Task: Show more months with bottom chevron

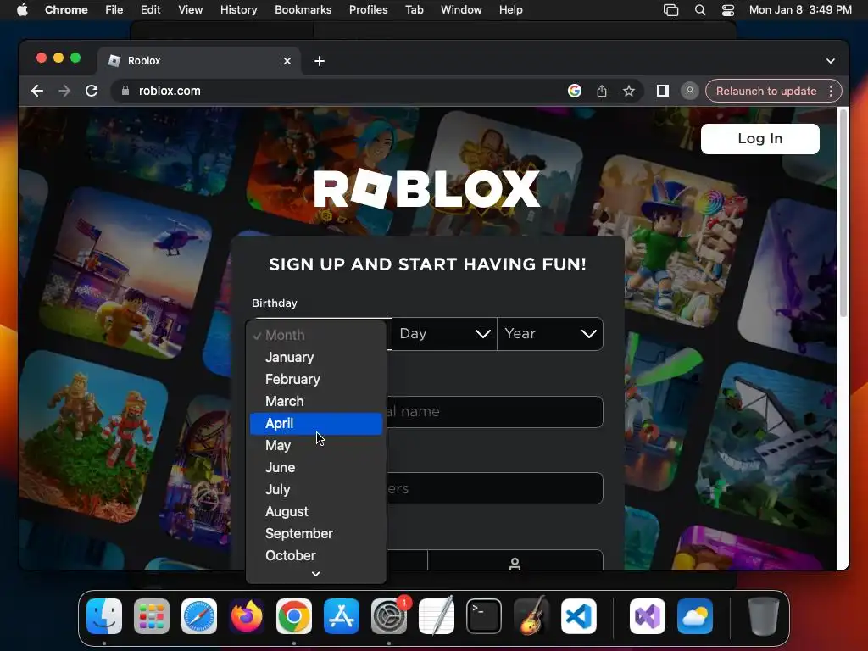Action: [315, 574]
